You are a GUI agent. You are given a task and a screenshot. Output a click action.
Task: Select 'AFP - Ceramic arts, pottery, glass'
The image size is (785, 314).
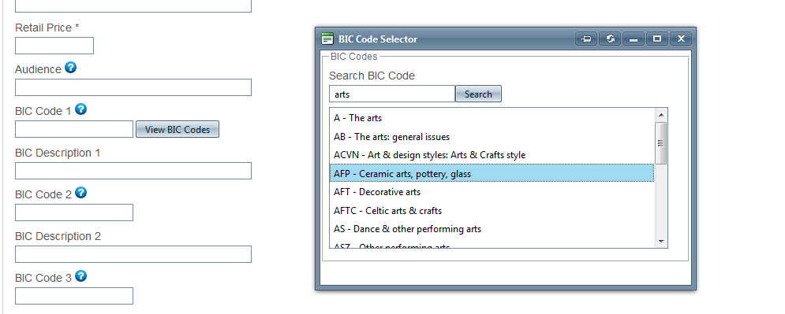492,173
